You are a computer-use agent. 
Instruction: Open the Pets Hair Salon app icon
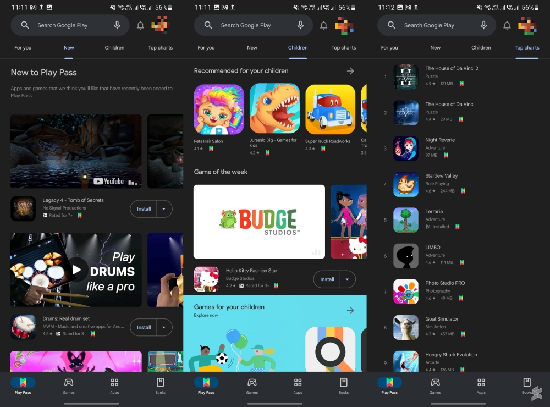click(x=219, y=109)
